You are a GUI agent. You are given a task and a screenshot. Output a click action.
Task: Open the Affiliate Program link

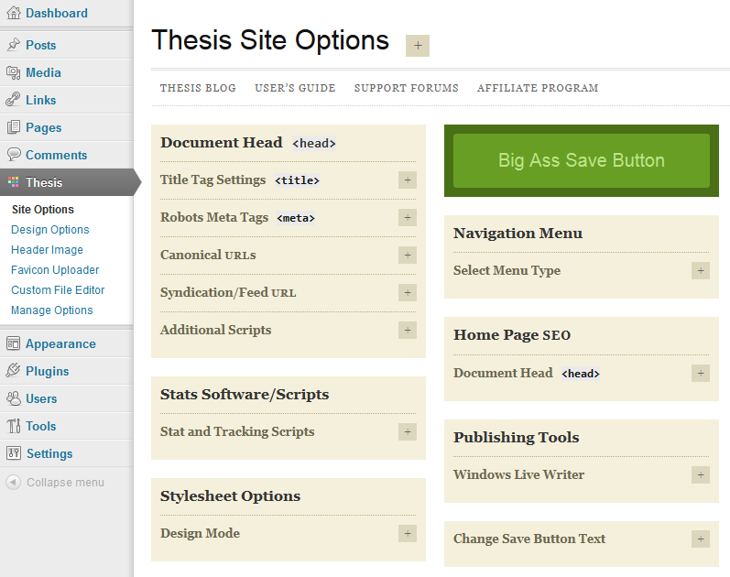(538, 88)
